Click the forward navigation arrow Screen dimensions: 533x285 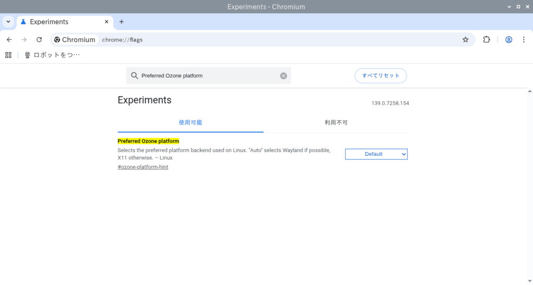coord(24,40)
